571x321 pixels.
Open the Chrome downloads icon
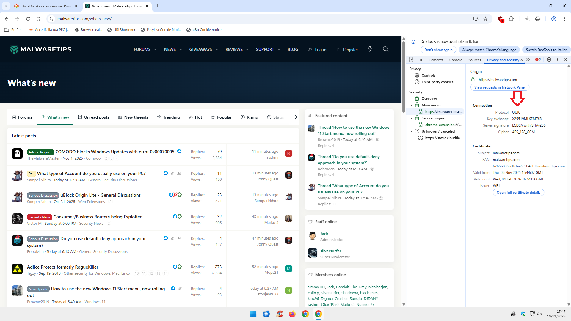[x=527, y=19]
